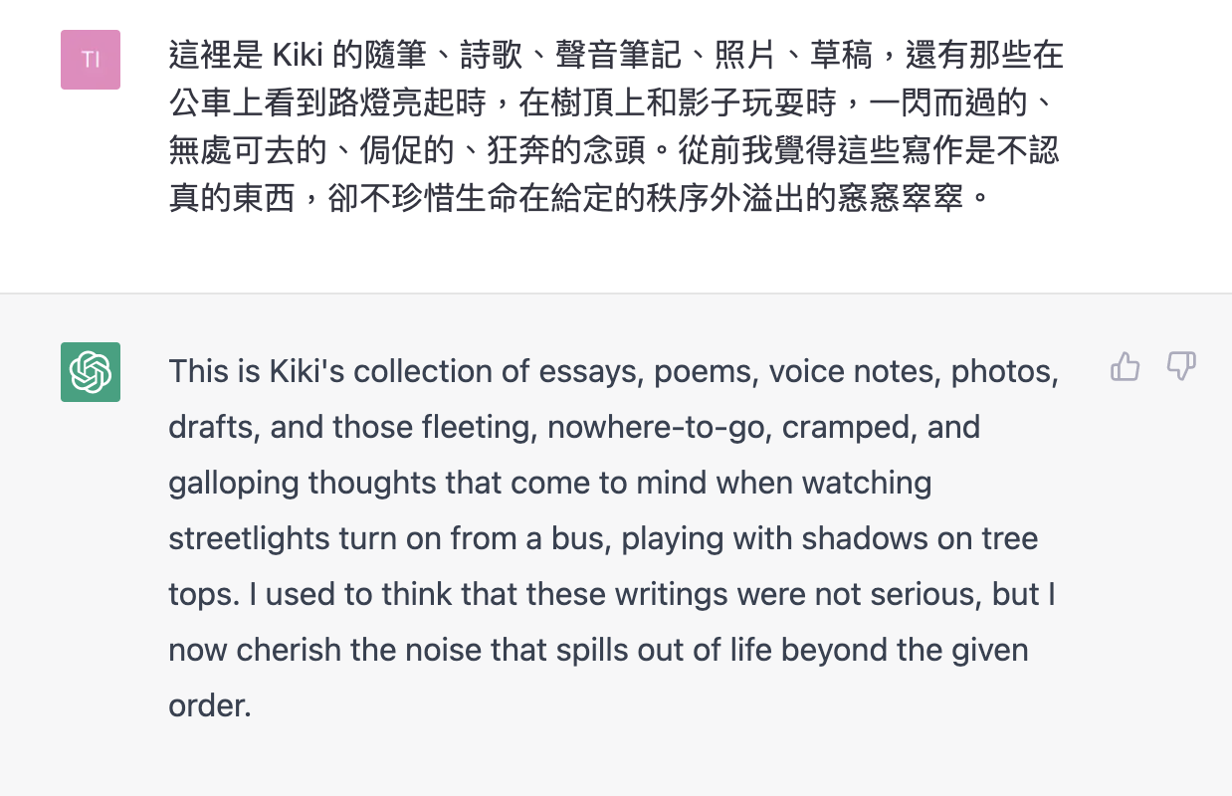Click the line starting with 無處可去的
The image size is (1232, 796).
click(x=614, y=151)
